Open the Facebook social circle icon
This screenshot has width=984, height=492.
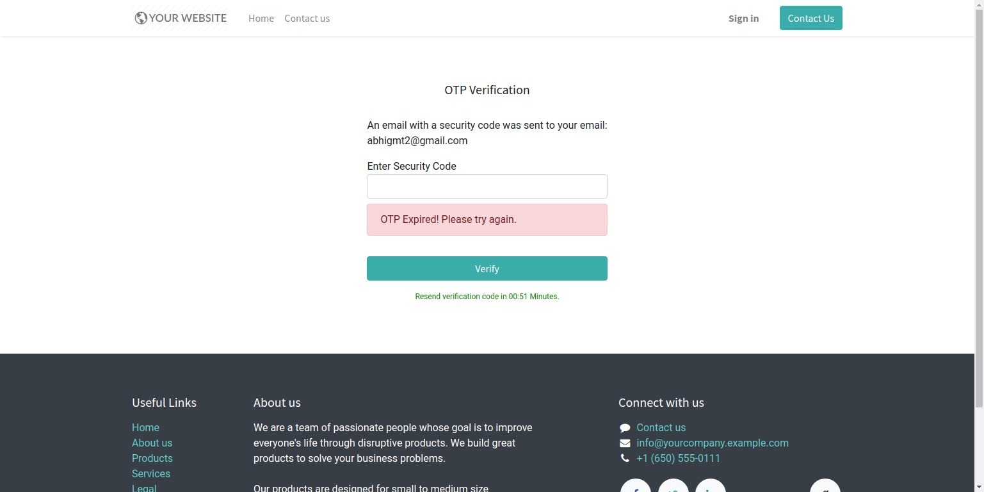[636, 486]
